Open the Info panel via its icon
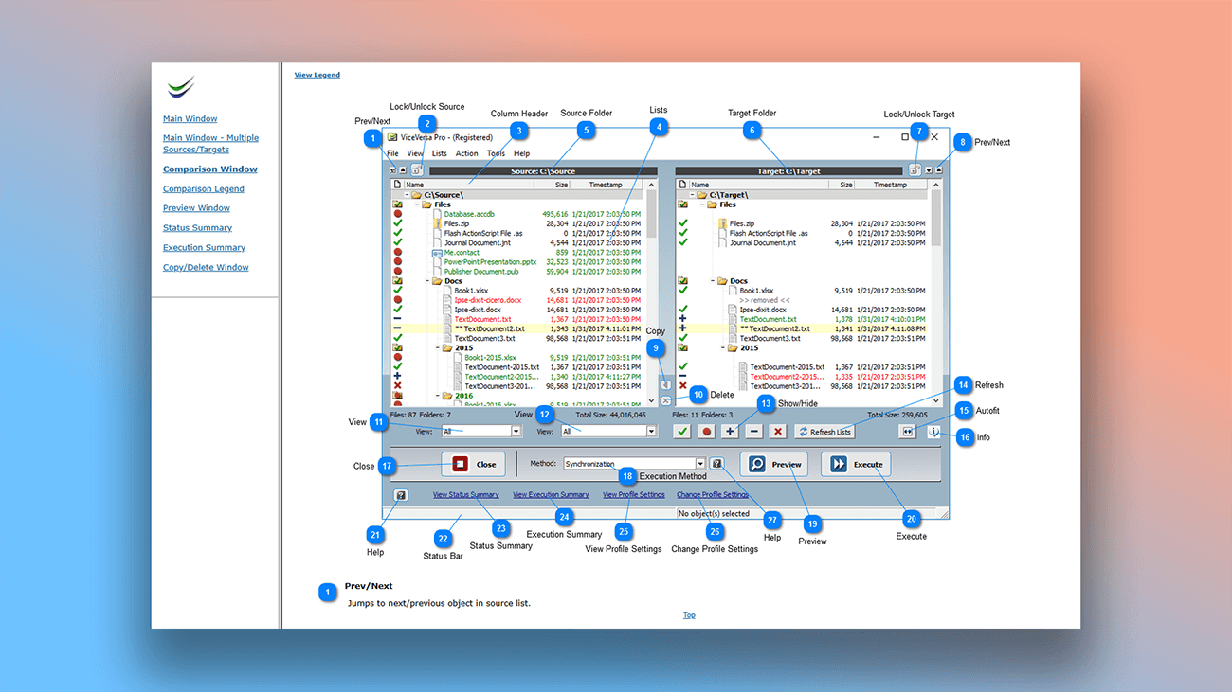Image resolution: width=1232 pixels, height=692 pixels. (933, 433)
